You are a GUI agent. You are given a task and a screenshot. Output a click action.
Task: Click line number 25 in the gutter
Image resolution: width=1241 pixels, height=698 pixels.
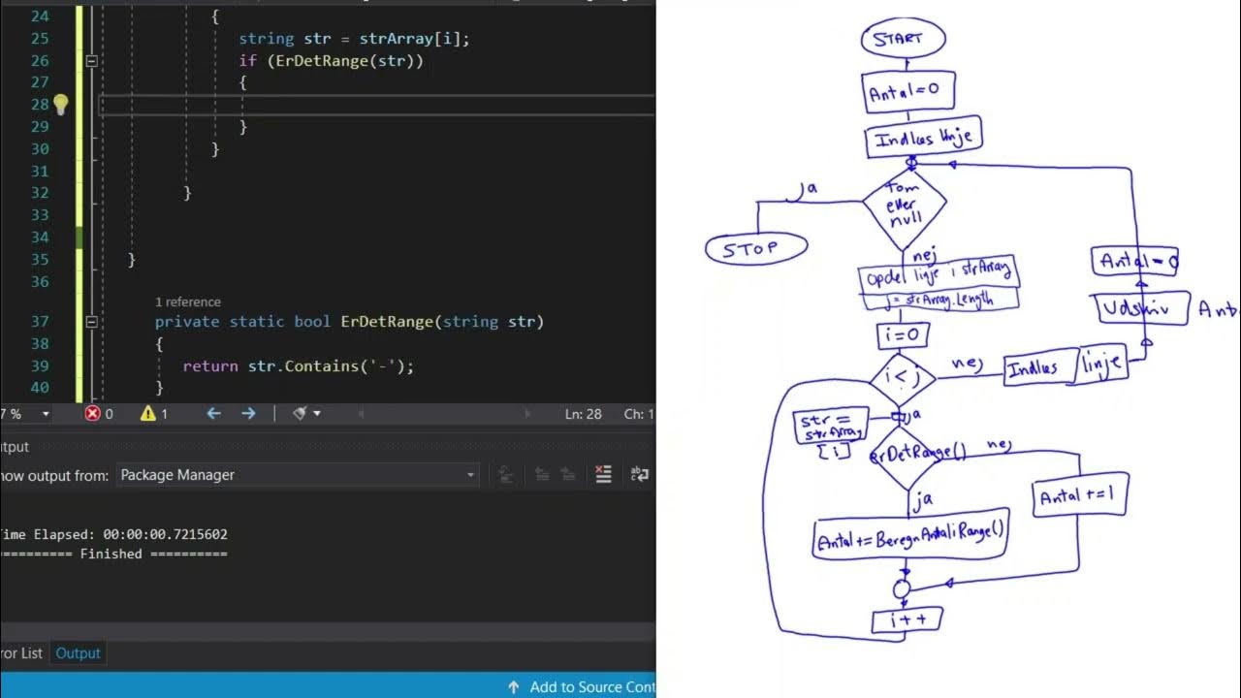point(40,39)
